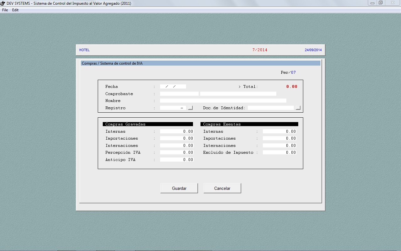Click the DEV SYSTEMS application icon in title bar
The height and width of the screenshot is (251, 401).
coord(3,3)
